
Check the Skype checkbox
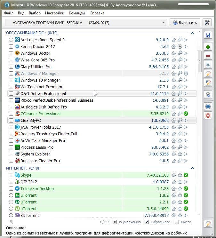[x=11, y=175]
